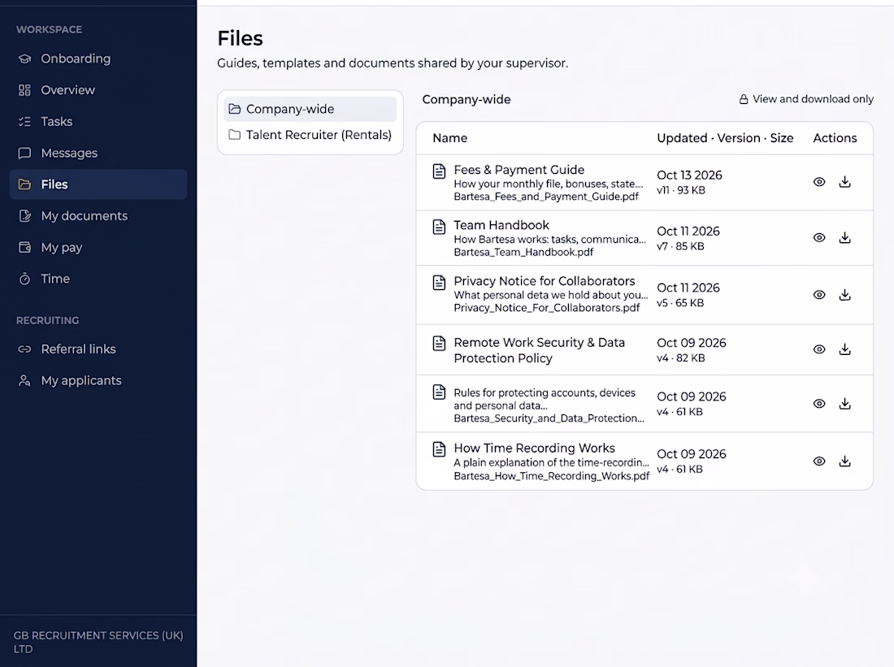
Task: Click the Bartesa_Team_Handbook.pdf filename
Action: pyautogui.click(x=523, y=252)
